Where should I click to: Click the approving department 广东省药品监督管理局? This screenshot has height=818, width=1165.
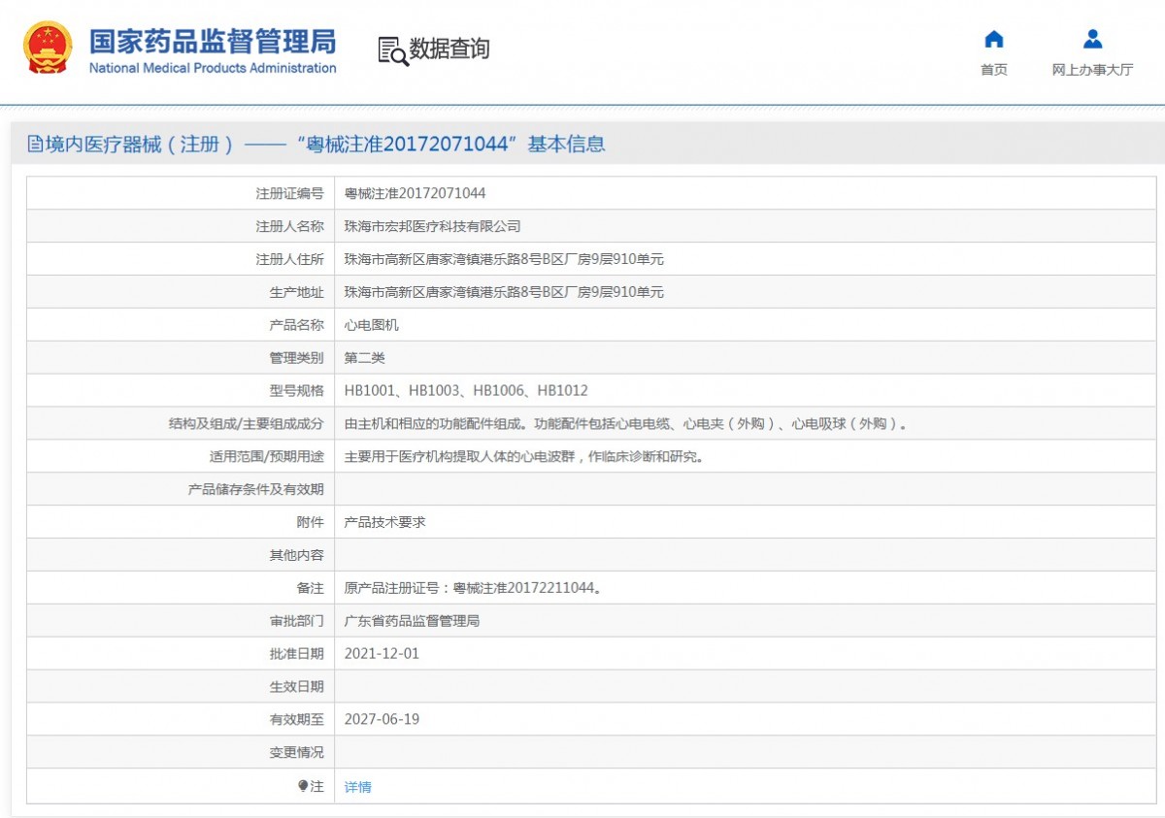pyautogui.click(x=412, y=620)
